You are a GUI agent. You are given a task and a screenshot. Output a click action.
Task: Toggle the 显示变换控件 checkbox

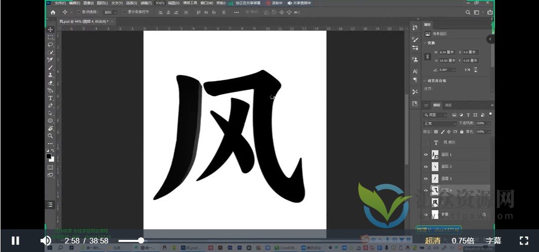coord(125,12)
